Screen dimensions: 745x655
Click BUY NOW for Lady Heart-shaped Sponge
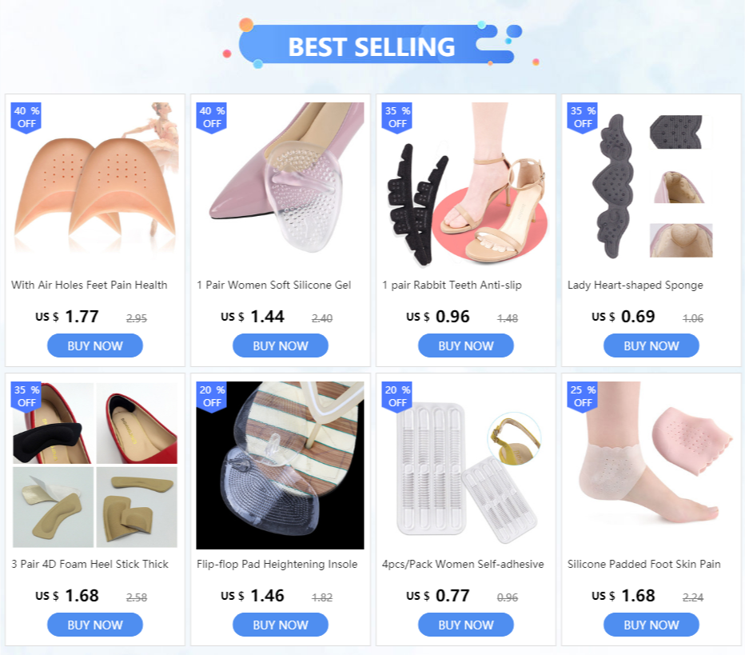(x=651, y=345)
